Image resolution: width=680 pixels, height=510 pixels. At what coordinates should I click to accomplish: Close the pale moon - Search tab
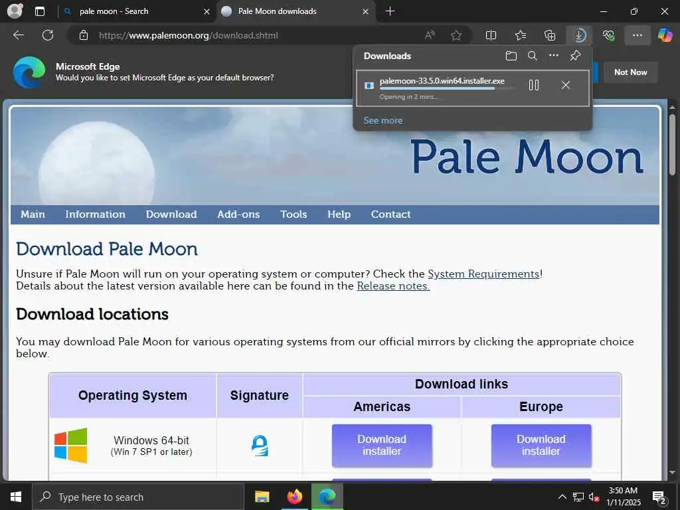207,11
